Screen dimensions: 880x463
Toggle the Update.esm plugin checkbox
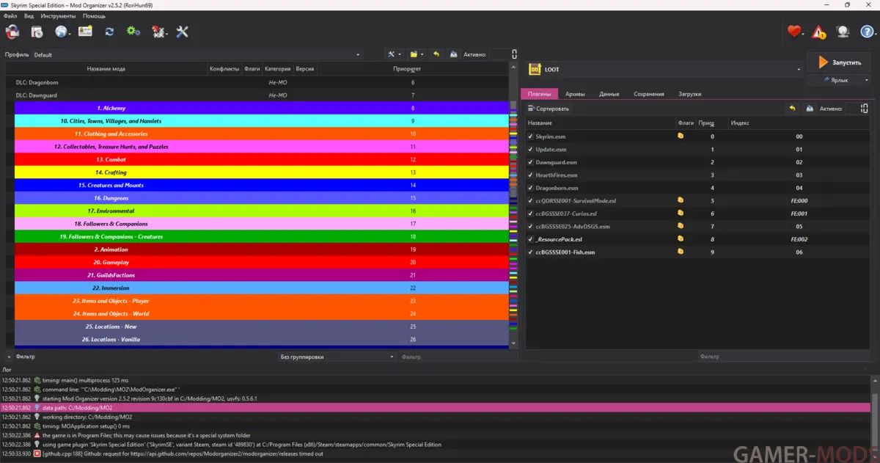tap(531, 149)
